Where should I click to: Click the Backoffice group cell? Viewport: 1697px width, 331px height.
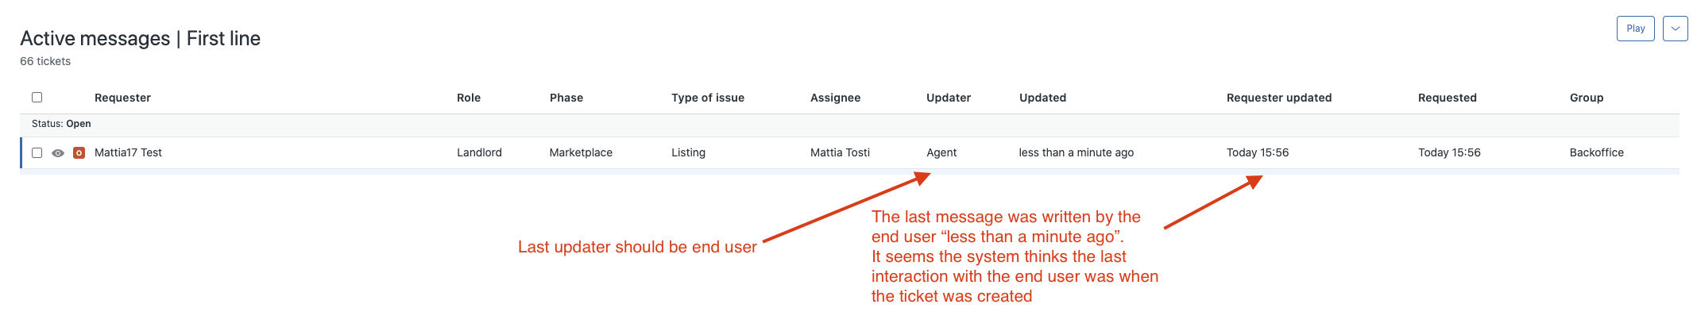pyautogui.click(x=1597, y=152)
